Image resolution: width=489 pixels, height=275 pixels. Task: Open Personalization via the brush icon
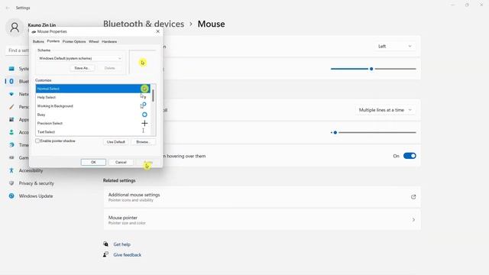click(11, 107)
